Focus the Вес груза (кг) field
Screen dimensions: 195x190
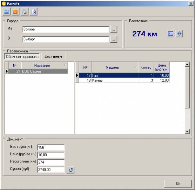point(51,148)
